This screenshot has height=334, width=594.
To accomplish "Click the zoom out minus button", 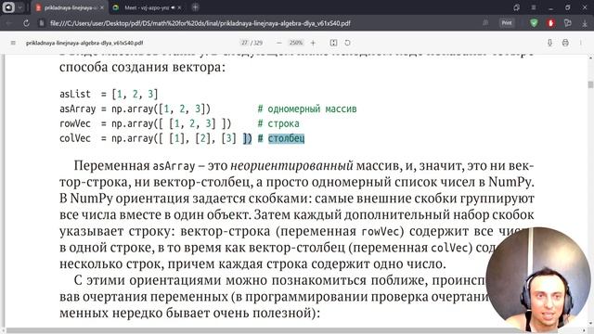I will tap(279, 43).
